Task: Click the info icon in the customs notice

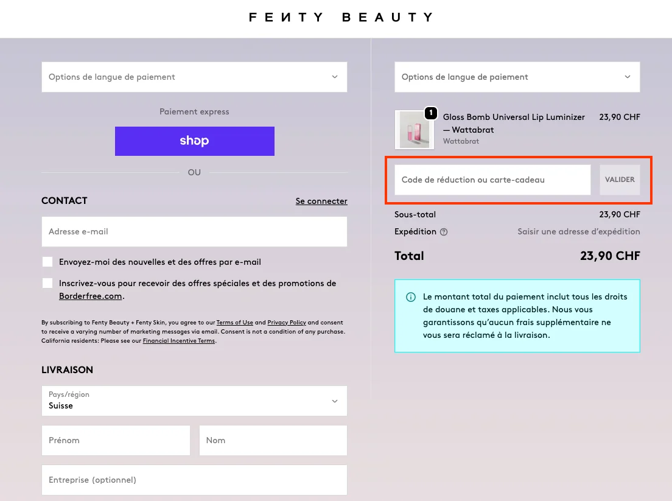Action: click(x=411, y=297)
